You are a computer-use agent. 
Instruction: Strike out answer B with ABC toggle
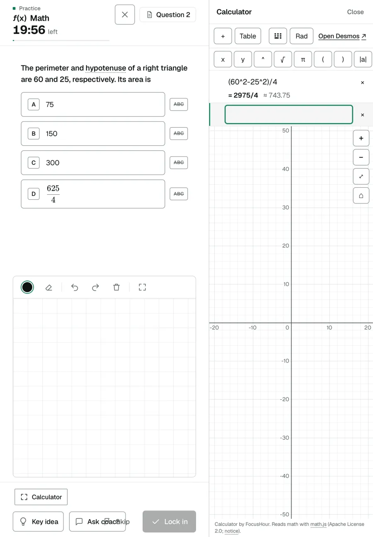click(179, 133)
